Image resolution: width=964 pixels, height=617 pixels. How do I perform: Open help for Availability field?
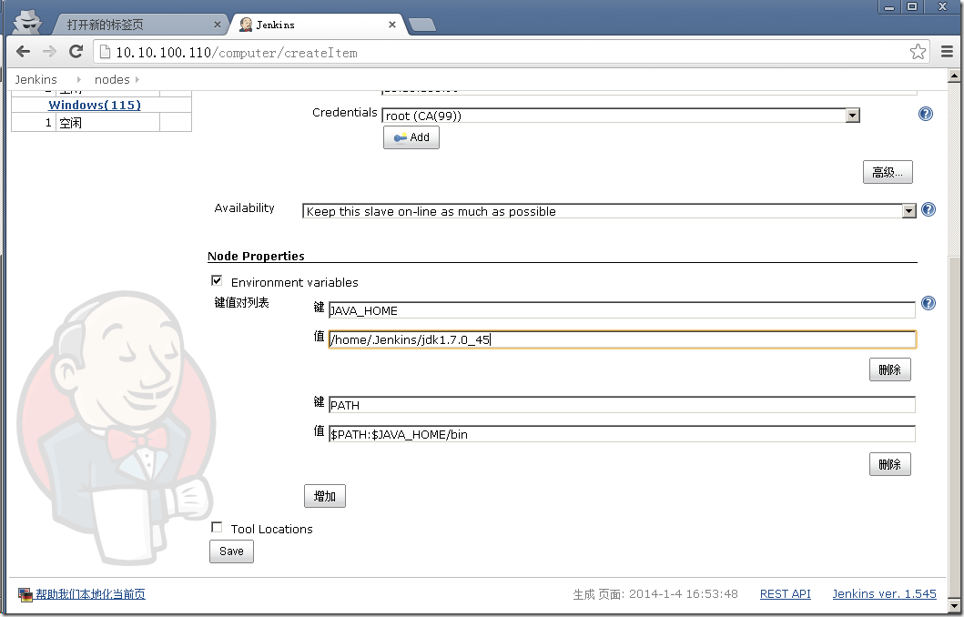[928, 209]
